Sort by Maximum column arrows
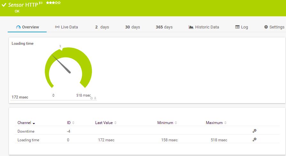The width and height of the screenshot is (286, 156). [x=225, y=123]
